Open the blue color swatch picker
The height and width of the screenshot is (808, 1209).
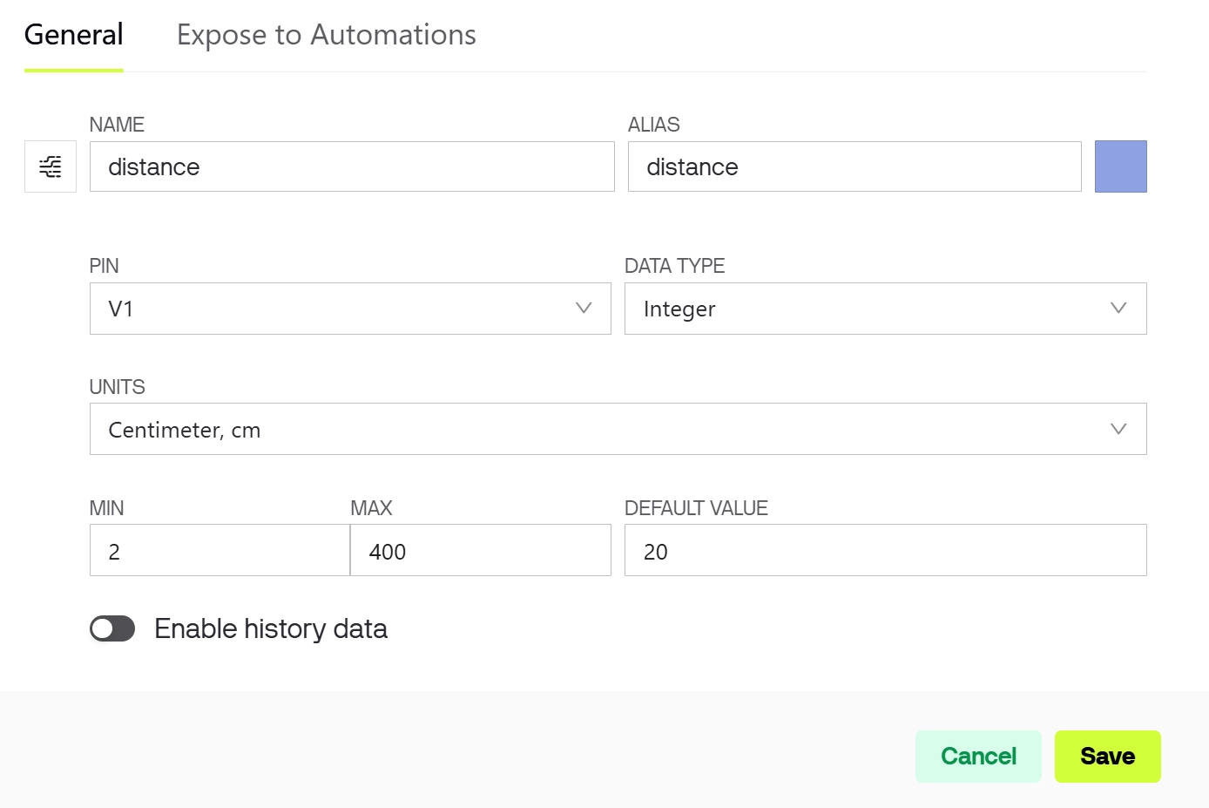pos(1120,166)
